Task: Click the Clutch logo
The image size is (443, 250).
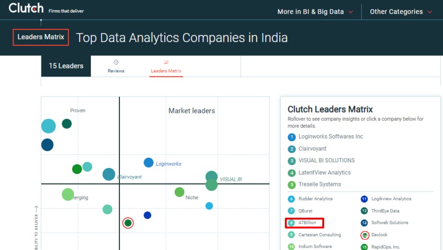Action: point(26,8)
